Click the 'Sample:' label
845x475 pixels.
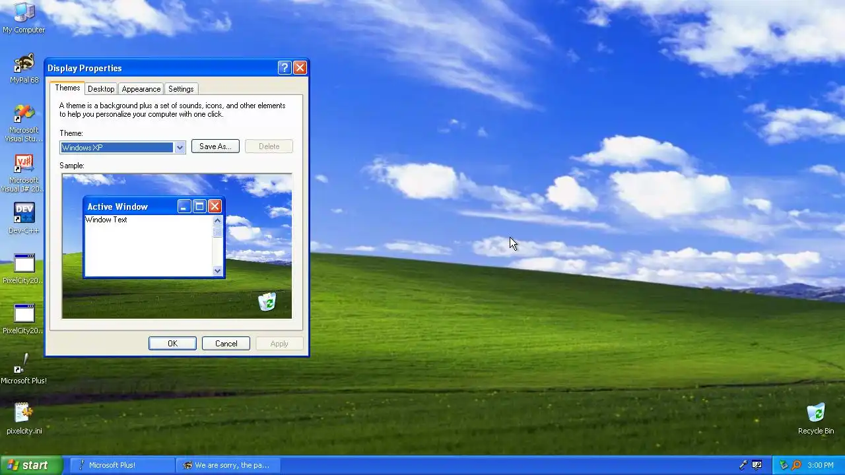pos(72,166)
